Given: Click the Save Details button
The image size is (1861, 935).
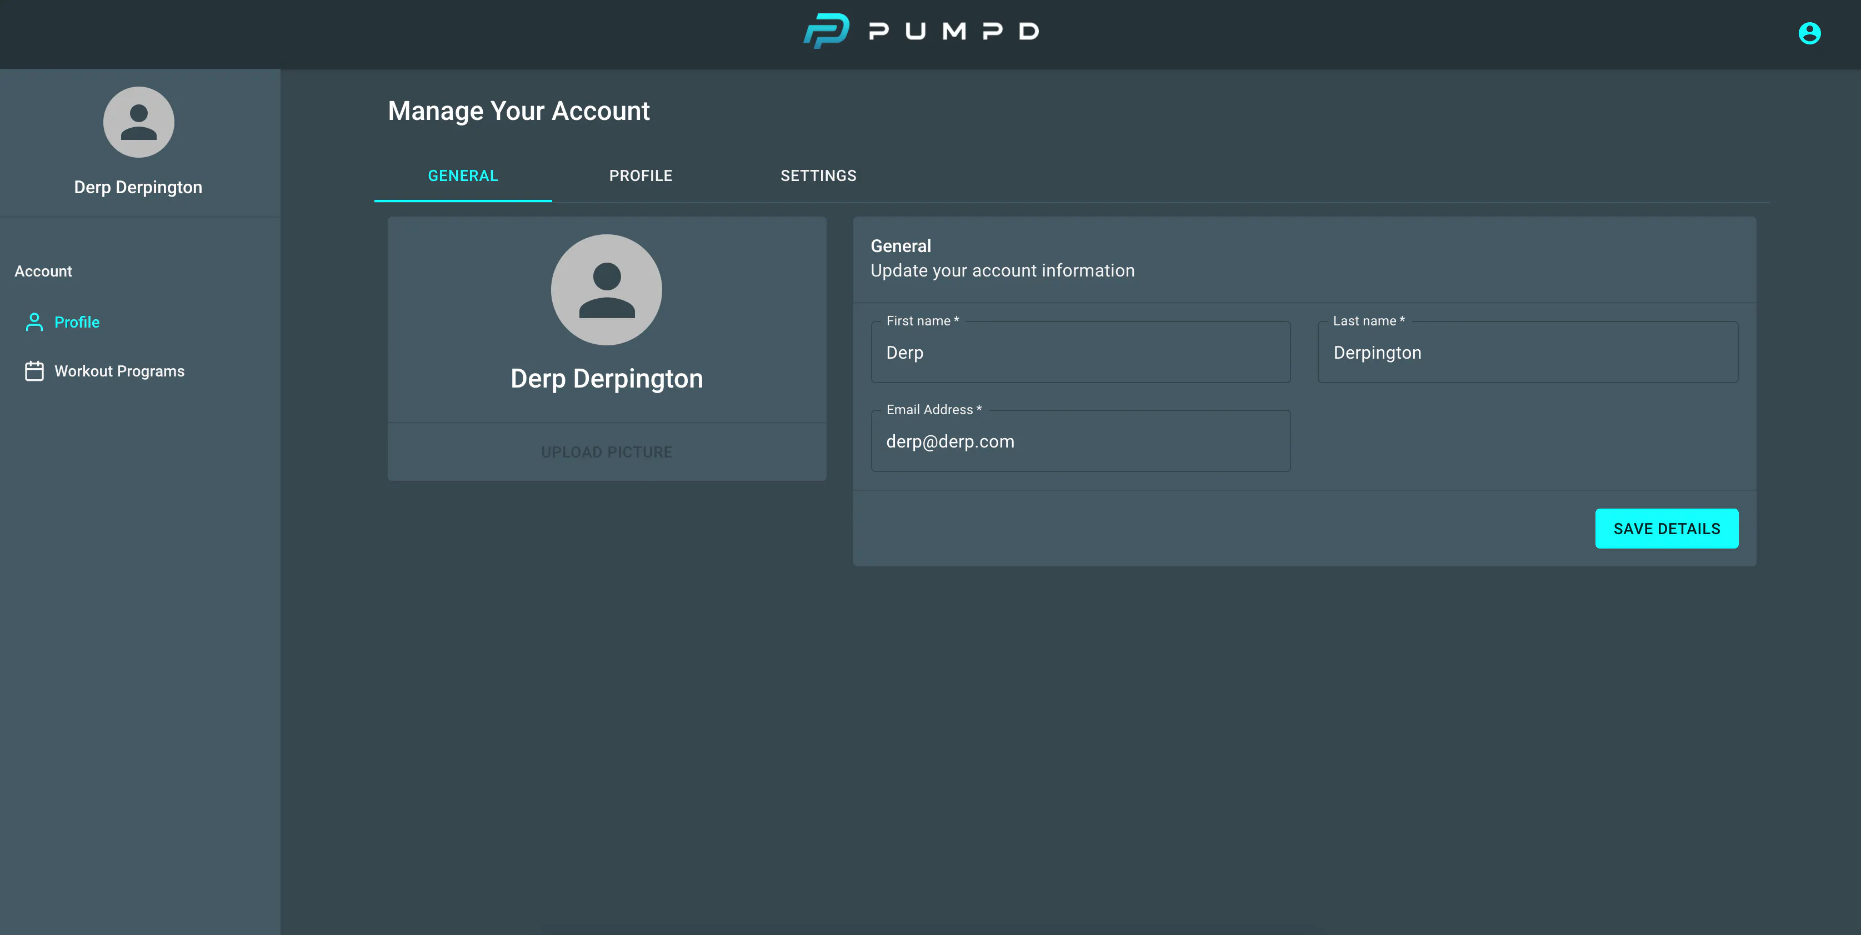Looking at the screenshot, I should 1667,529.
